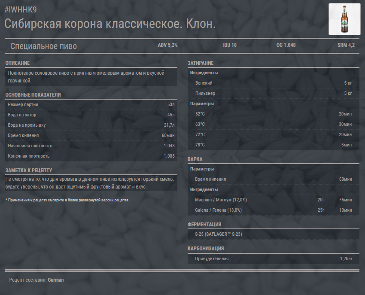The width and height of the screenshot is (365, 295).
Task: Click the starting gravity value 1.048 in table
Action: tap(169, 146)
